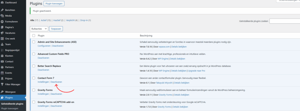Image resolution: width=300 pixels, height=111 pixels.
Task: Select the Admin and Site Enhancements checkbox
Action: 34,42
